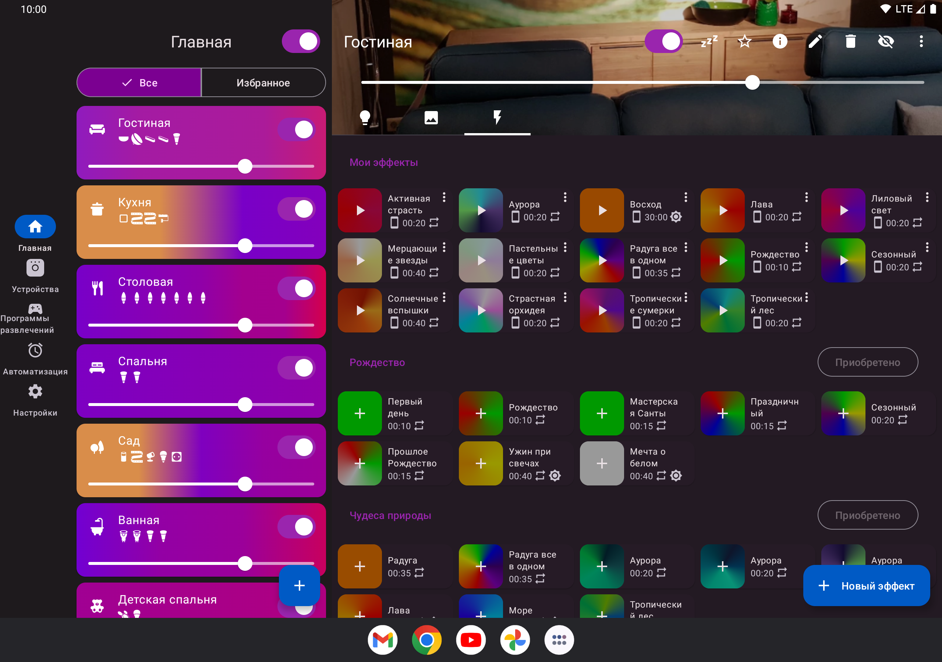Viewport: 942px width, 662px height.
Task: Open the header overflow menu
Action: coord(921,42)
